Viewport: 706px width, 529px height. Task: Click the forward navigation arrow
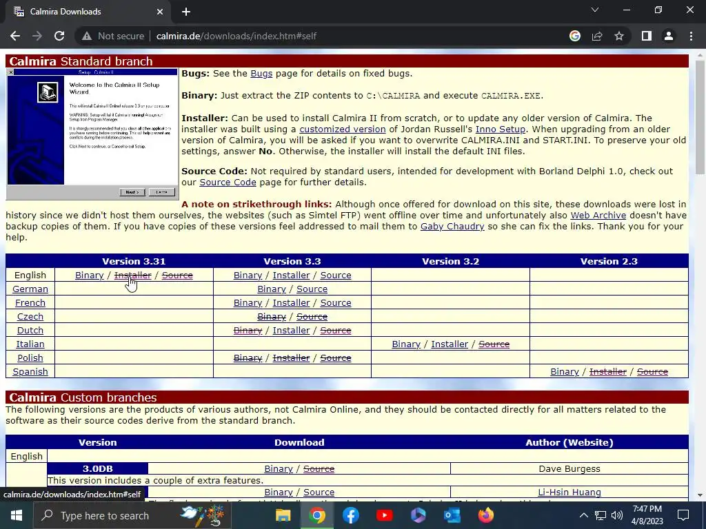tap(37, 36)
